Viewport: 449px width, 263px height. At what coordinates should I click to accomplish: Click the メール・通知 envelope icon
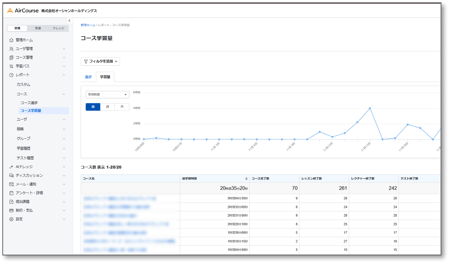click(11, 184)
